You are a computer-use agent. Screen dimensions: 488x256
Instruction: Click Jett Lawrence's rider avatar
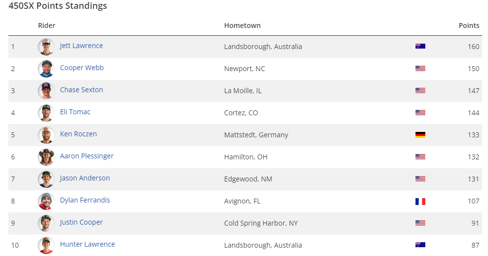pyautogui.click(x=46, y=47)
